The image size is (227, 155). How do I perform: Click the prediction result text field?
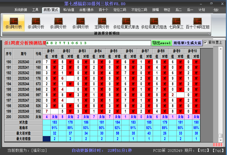(98, 43)
